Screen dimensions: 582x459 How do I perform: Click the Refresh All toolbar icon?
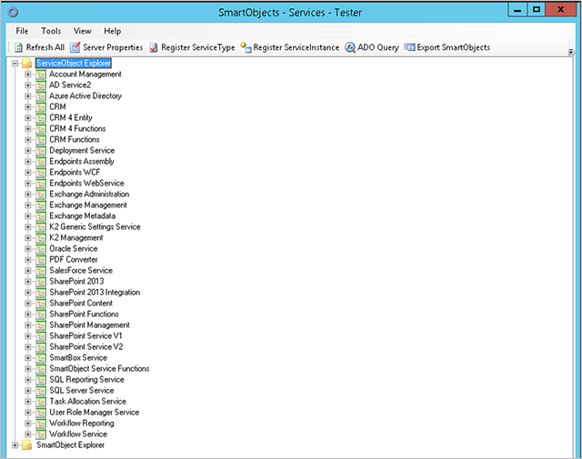[x=18, y=47]
